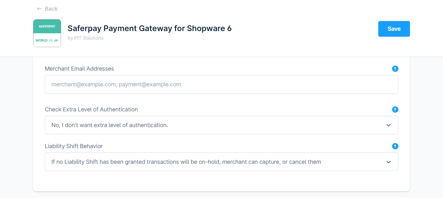Click the Merchant Email Addresses label

coord(79,69)
